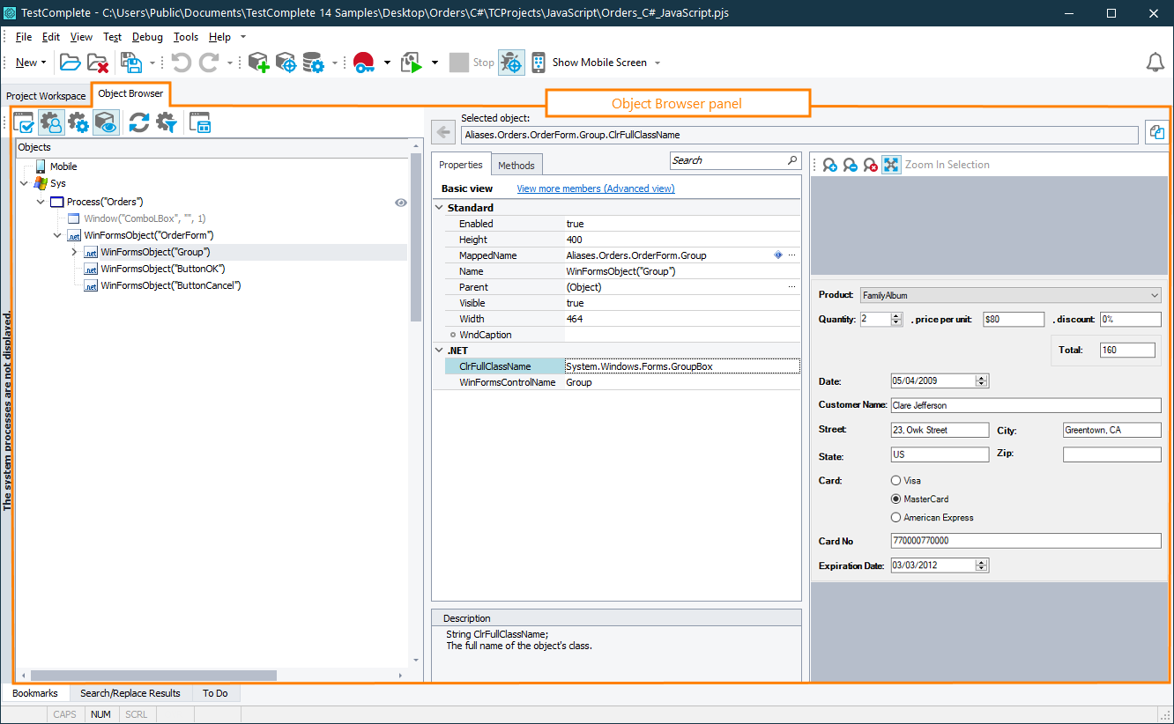This screenshot has width=1174, height=724.
Task: Open the Search/Replace Results tab
Action: click(130, 693)
